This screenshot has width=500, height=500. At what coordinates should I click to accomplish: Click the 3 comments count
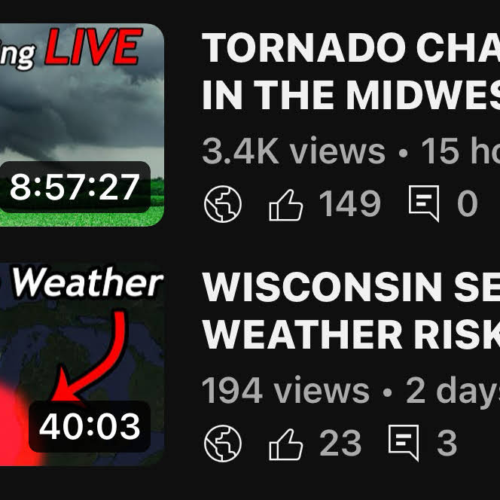coord(447,444)
